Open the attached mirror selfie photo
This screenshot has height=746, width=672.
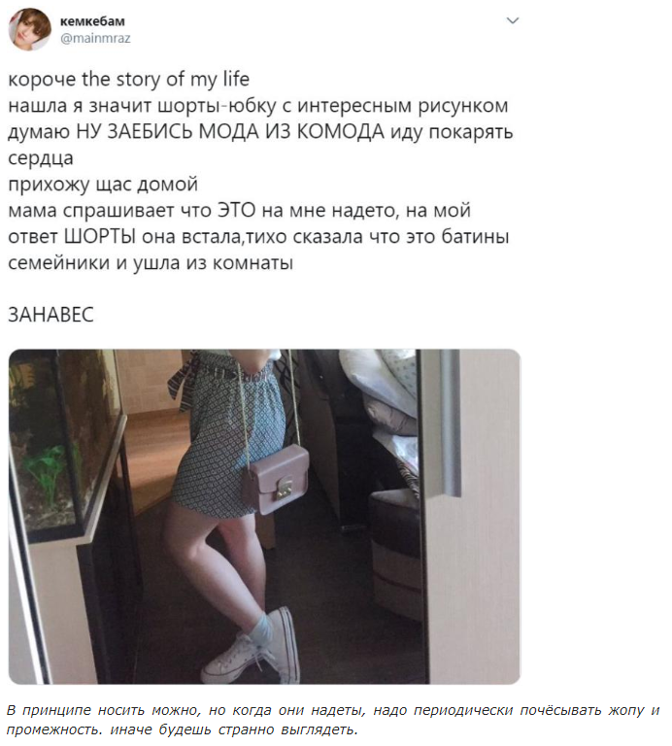[264, 516]
